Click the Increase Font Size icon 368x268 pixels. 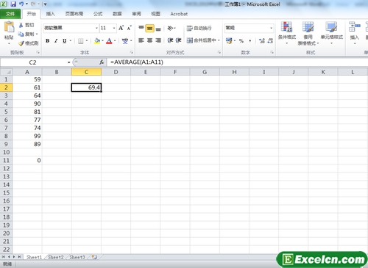[121, 28]
